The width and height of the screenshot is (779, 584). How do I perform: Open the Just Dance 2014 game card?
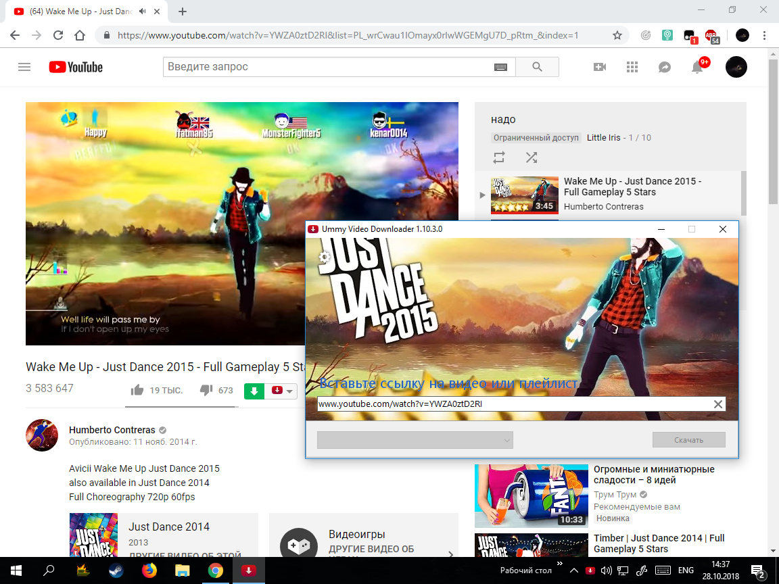pyautogui.click(x=164, y=535)
